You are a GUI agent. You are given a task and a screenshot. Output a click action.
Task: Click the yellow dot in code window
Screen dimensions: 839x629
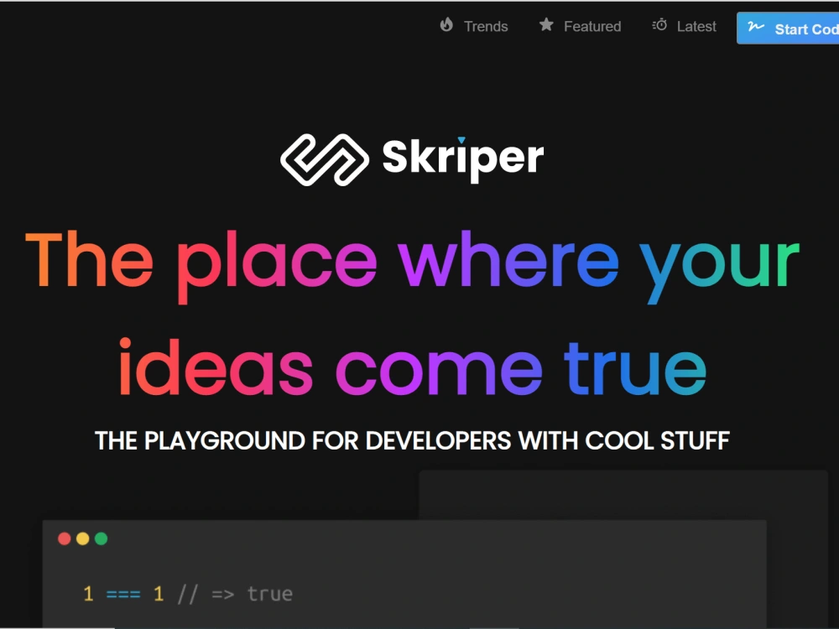click(x=82, y=538)
